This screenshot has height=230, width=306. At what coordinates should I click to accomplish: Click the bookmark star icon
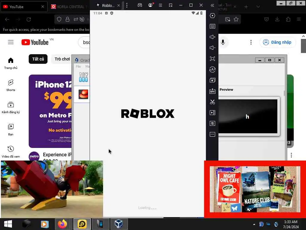(236, 19)
